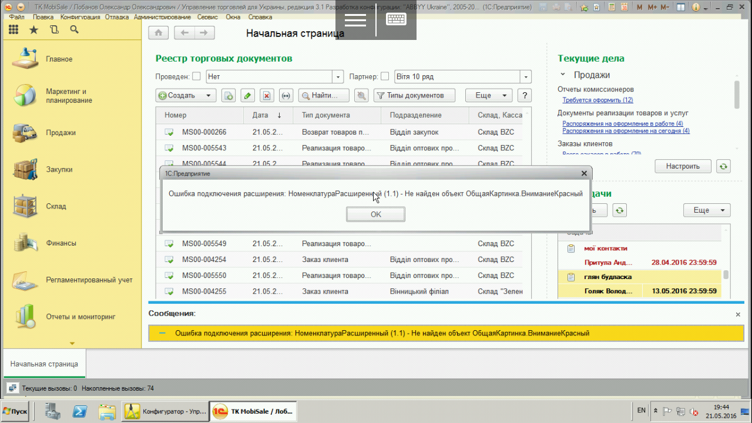
Task: Open calendar icon in title bar
Action: tap(625, 8)
